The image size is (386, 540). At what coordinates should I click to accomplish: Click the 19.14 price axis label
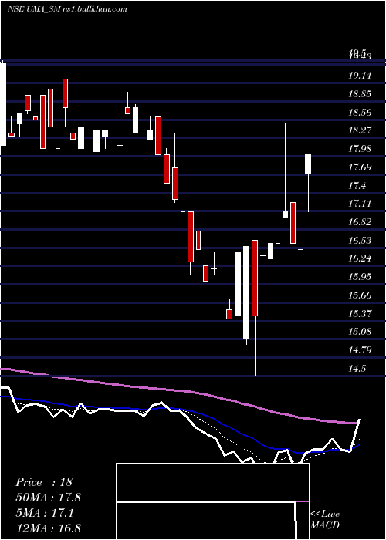[360, 76]
